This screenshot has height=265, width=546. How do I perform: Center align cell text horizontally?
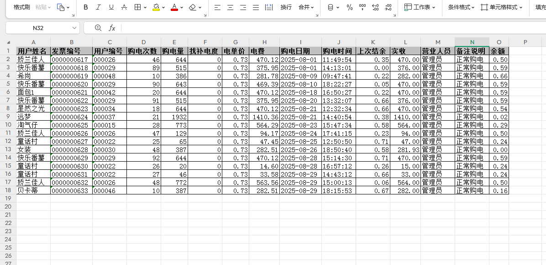[230, 7]
